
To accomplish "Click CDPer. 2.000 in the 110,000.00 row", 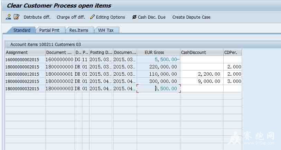I will click(232, 74).
